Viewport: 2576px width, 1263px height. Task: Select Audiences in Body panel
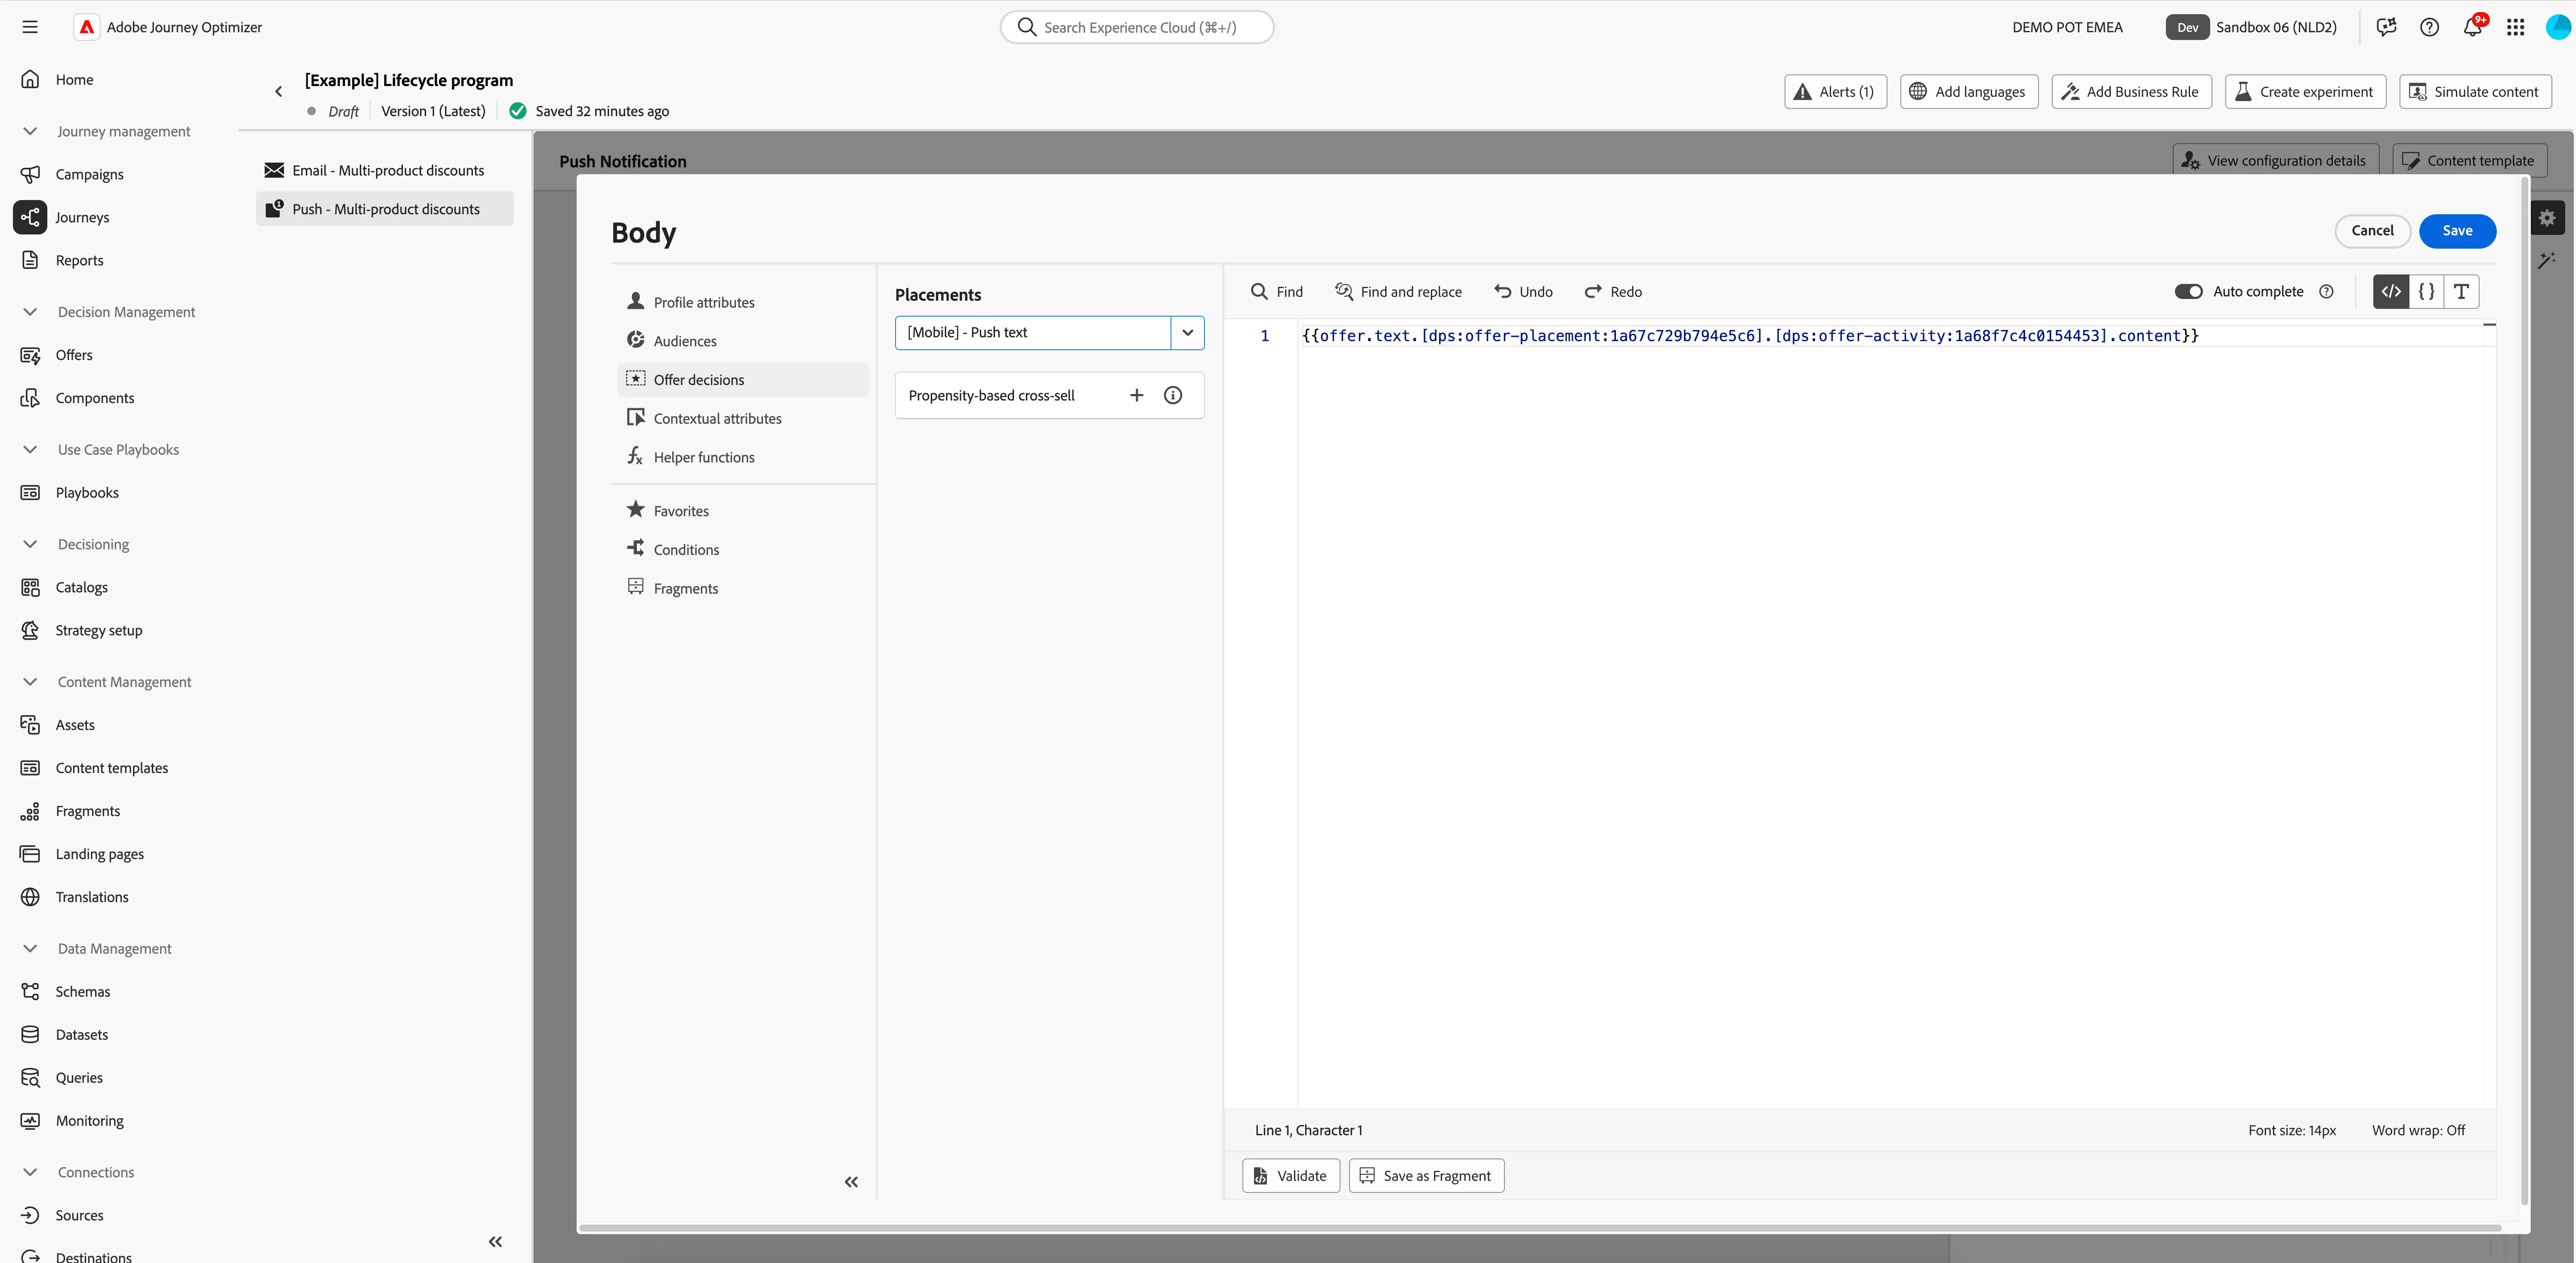743,341
